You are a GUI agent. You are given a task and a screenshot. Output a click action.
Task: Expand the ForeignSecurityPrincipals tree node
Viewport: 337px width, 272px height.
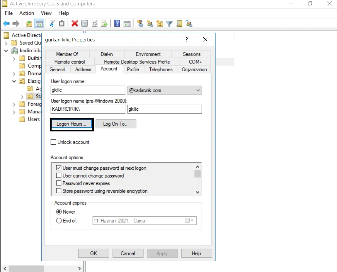(x=14, y=105)
